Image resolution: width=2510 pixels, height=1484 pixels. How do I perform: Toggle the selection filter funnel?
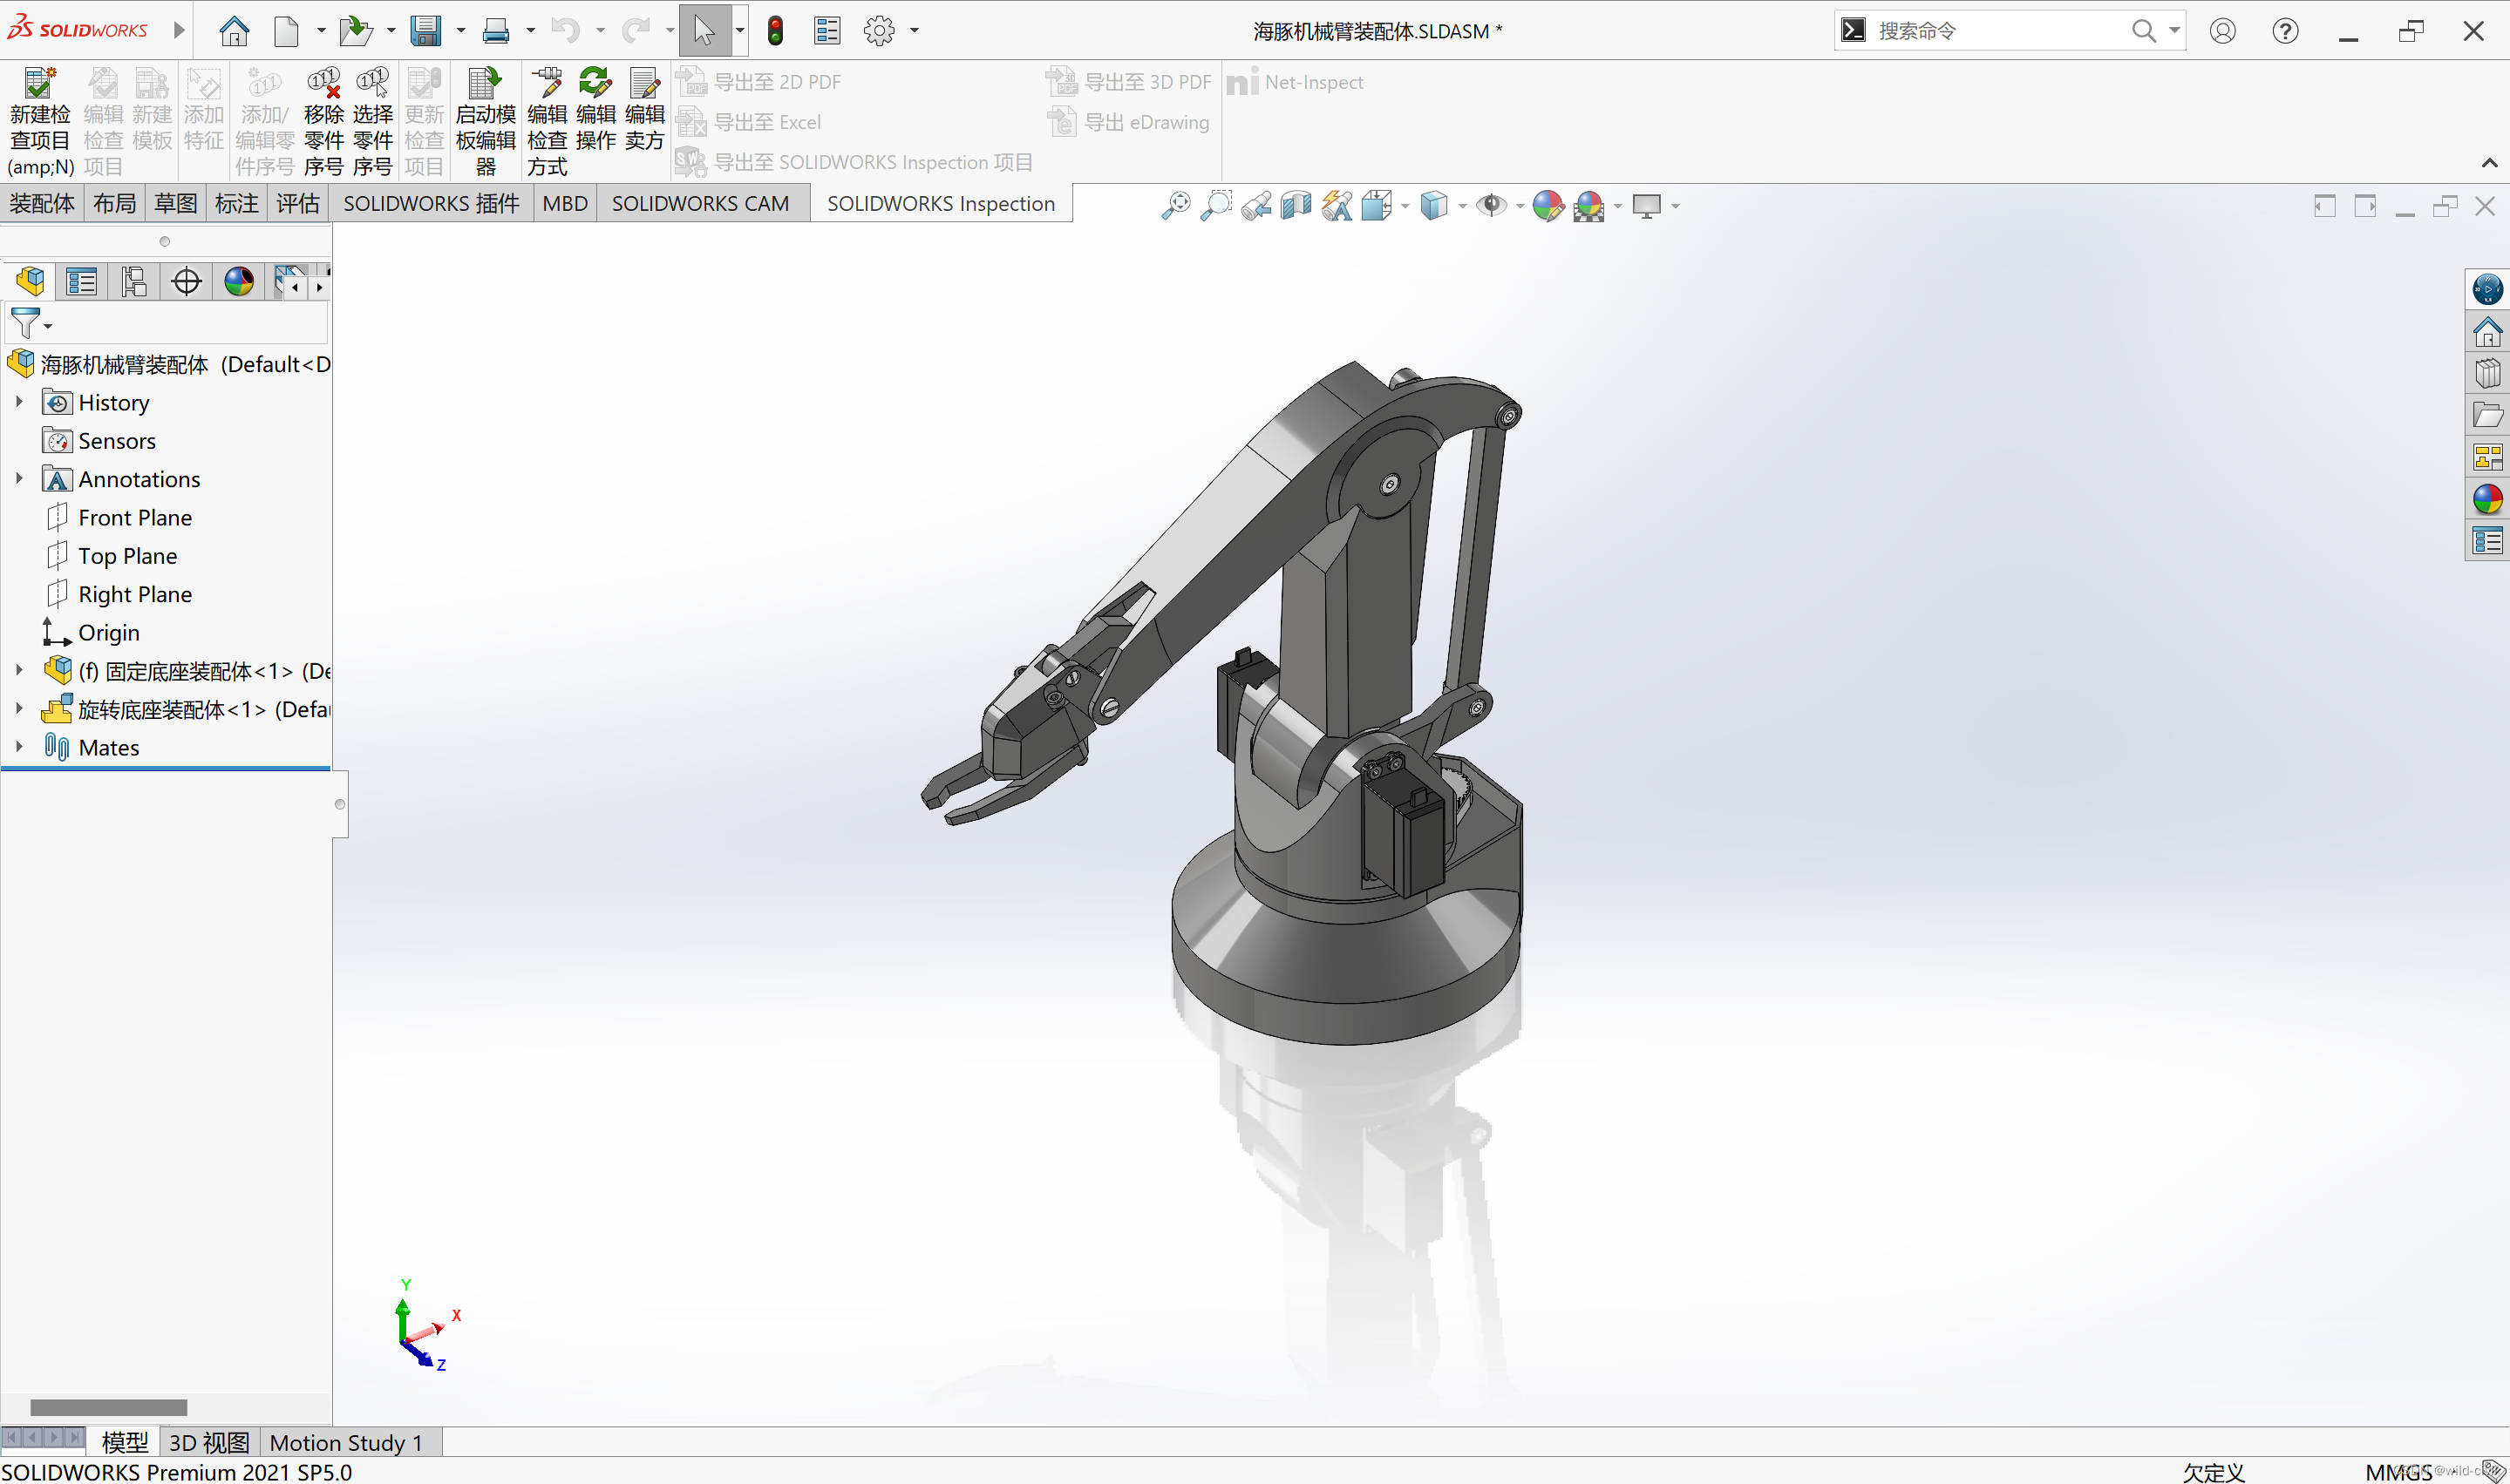coord(26,323)
